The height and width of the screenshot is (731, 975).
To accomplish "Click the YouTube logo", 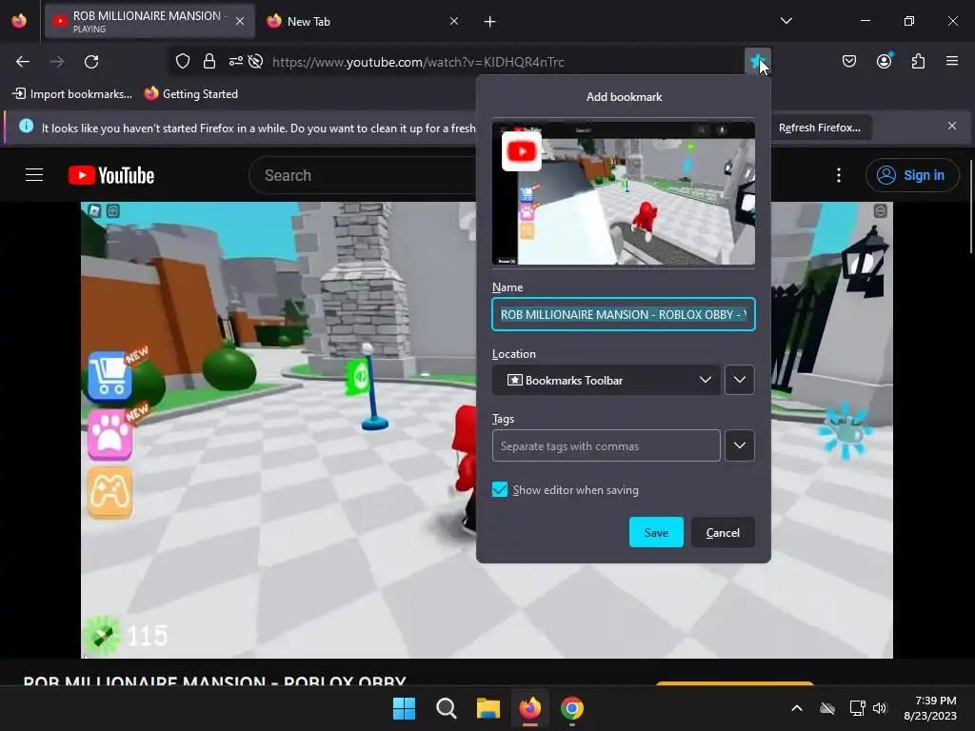I will (111, 175).
